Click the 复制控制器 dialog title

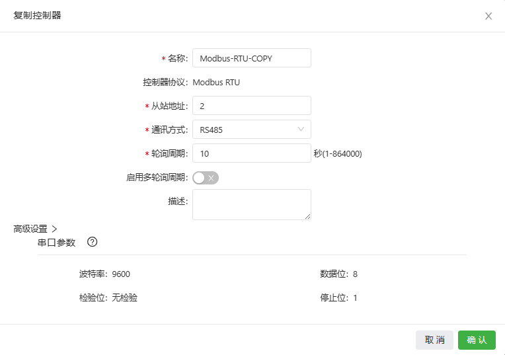click(x=38, y=15)
